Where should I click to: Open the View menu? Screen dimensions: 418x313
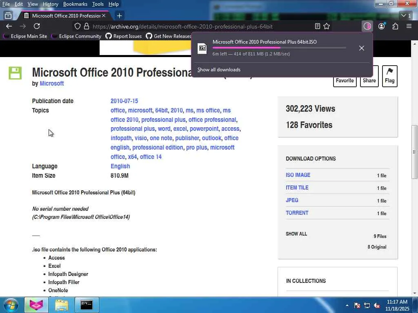33,4
